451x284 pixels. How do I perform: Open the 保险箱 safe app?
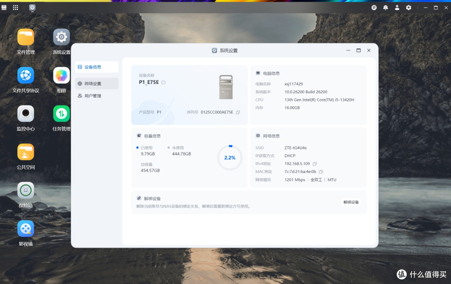point(25,191)
